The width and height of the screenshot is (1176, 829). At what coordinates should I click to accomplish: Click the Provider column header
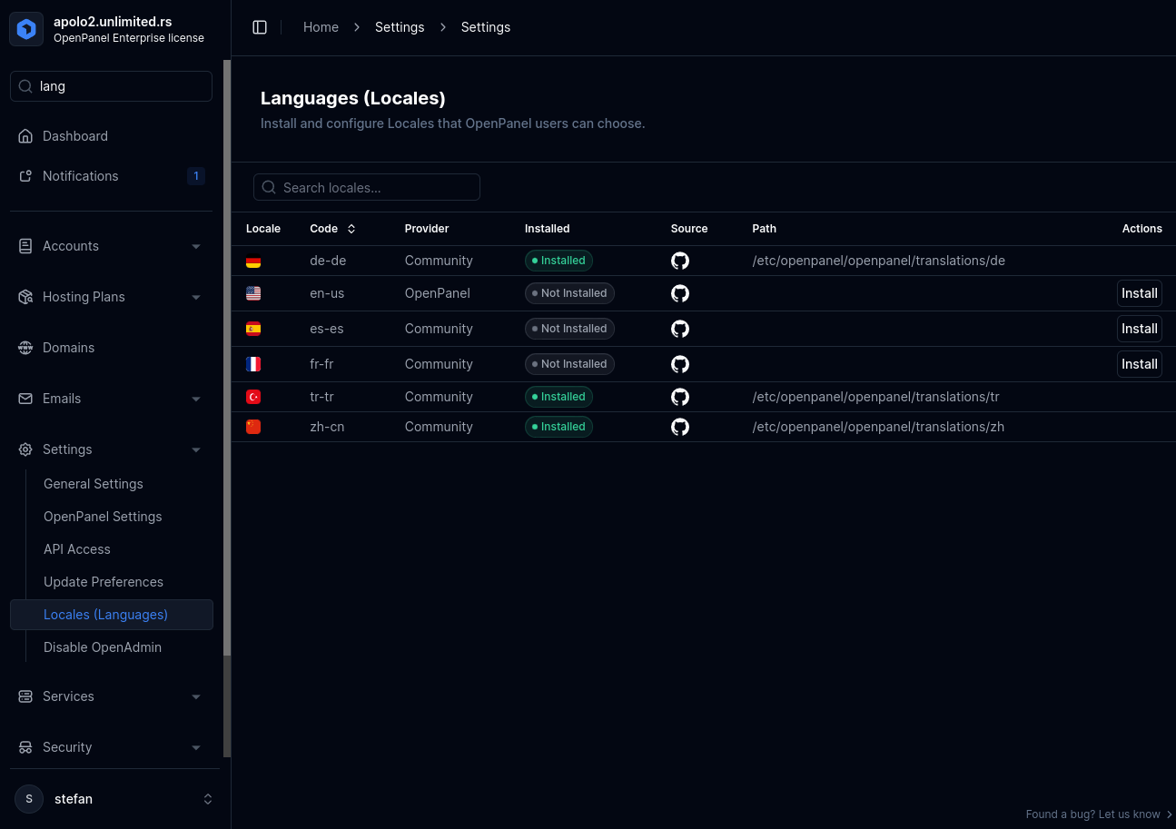[x=427, y=229]
